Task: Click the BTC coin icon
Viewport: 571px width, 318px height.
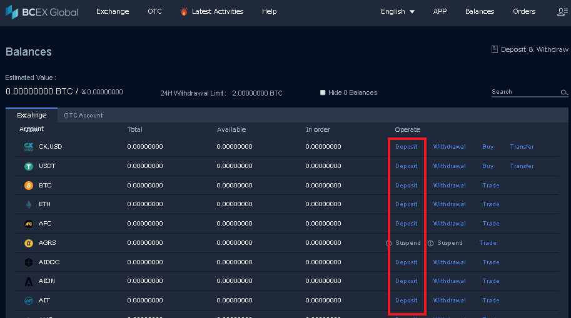Action: (28, 186)
